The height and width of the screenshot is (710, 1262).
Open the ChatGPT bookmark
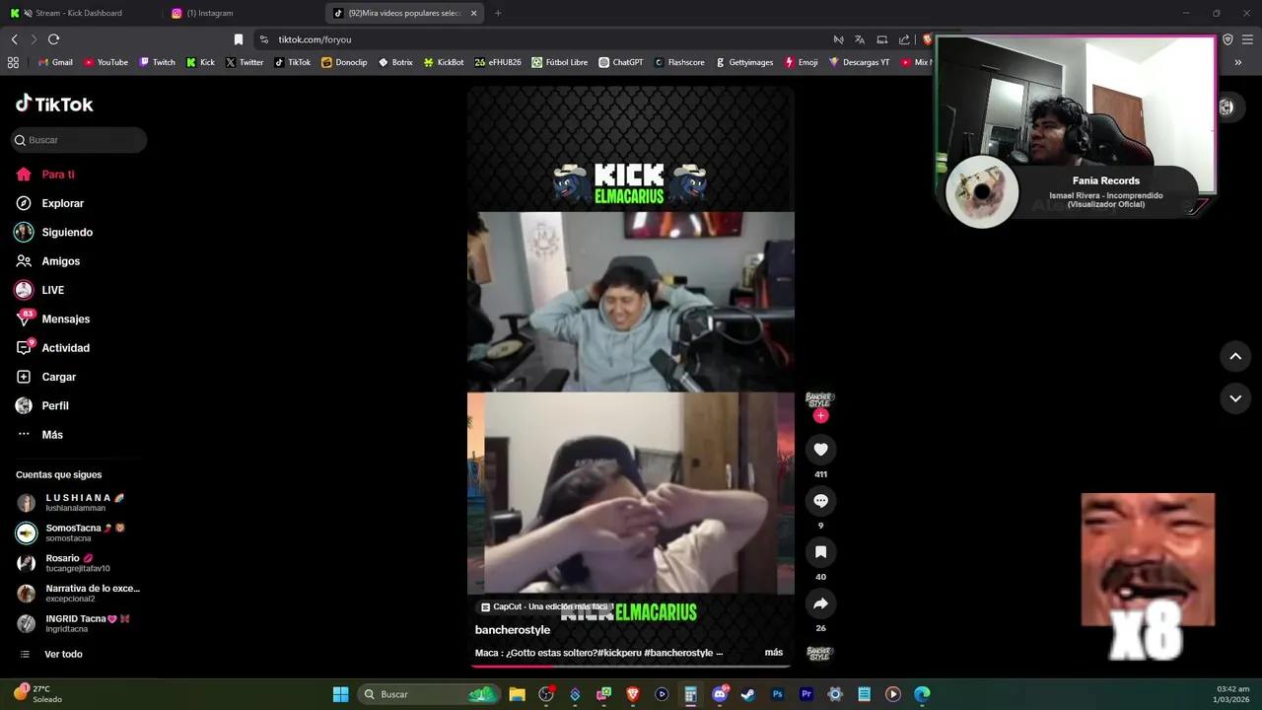(x=621, y=62)
